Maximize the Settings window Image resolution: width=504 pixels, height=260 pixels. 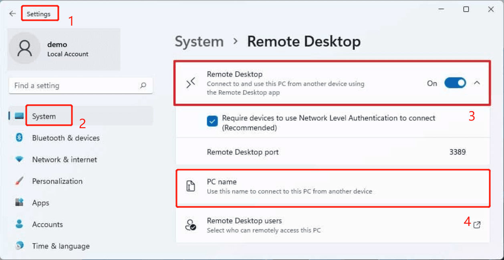pyautogui.click(x=466, y=9)
